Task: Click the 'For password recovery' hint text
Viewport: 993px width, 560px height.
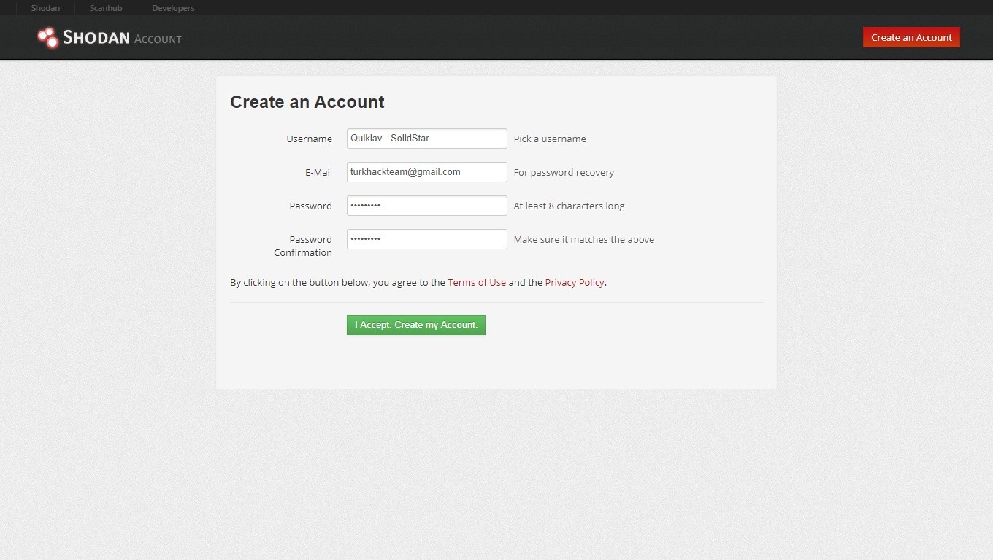Action: 564,172
